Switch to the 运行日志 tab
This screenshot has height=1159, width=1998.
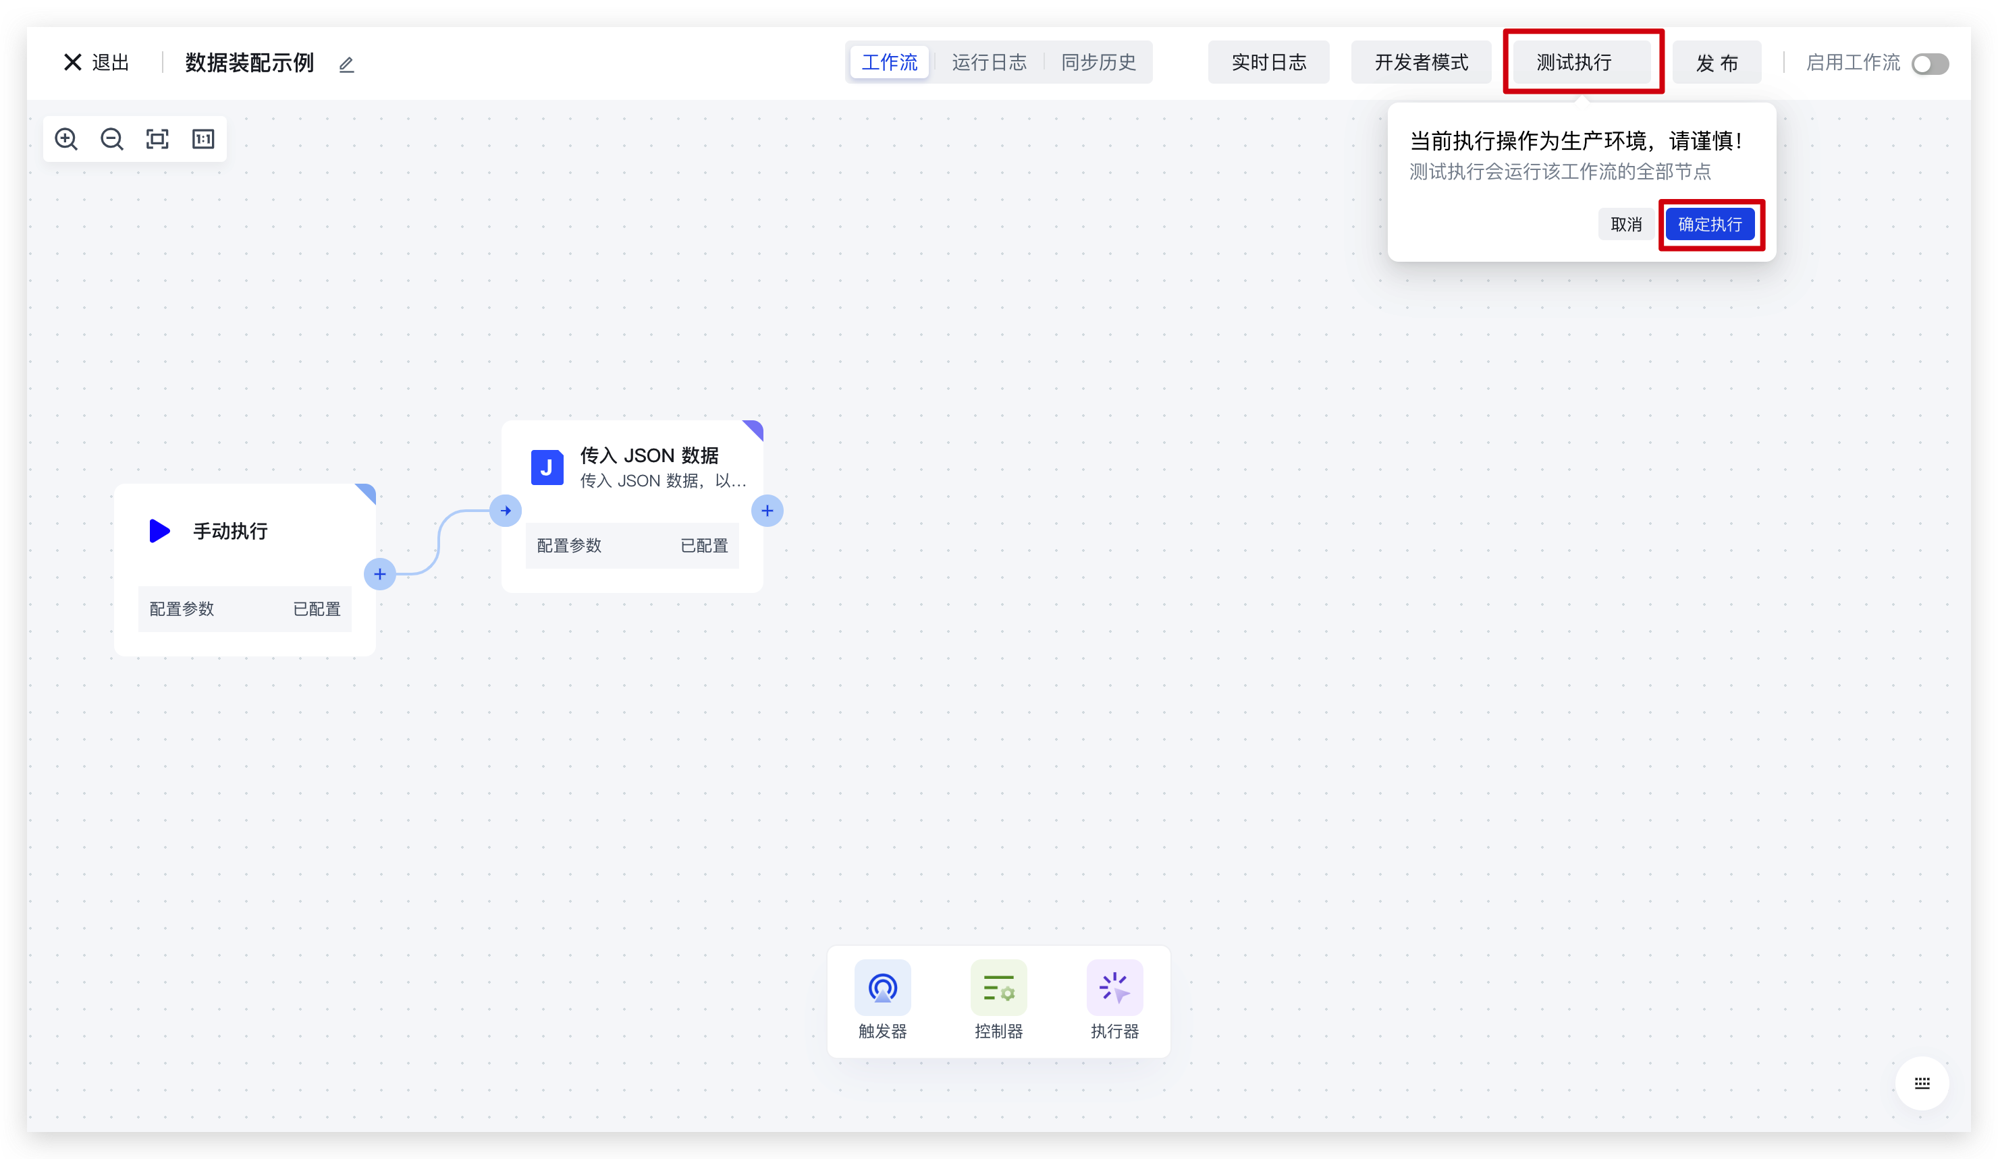(x=989, y=63)
